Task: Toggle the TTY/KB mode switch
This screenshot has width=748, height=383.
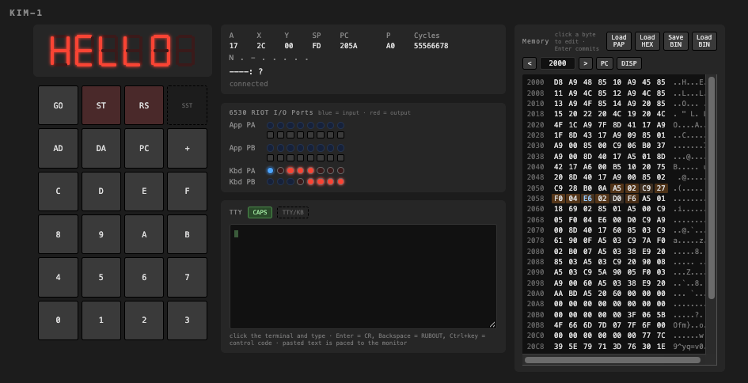Action: click(293, 212)
